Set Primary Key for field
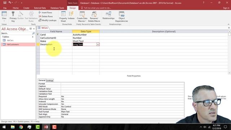Viewport: 231px width, 130px height. coord(13,17)
